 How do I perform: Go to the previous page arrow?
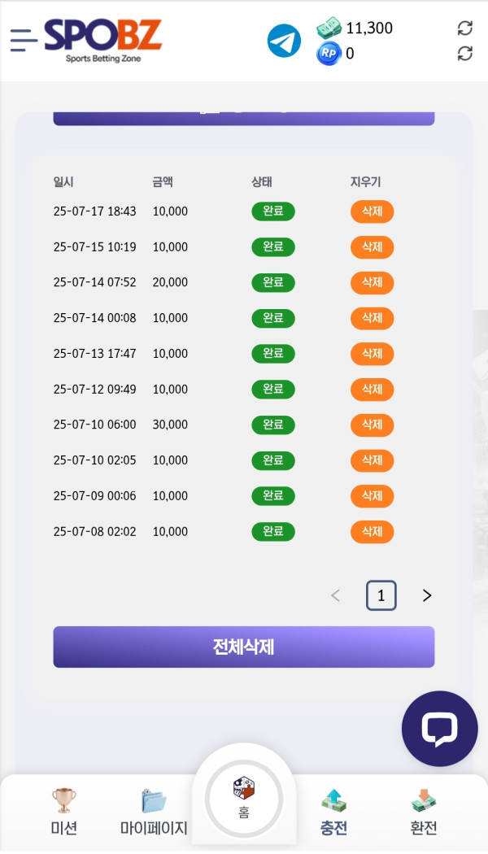point(336,595)
